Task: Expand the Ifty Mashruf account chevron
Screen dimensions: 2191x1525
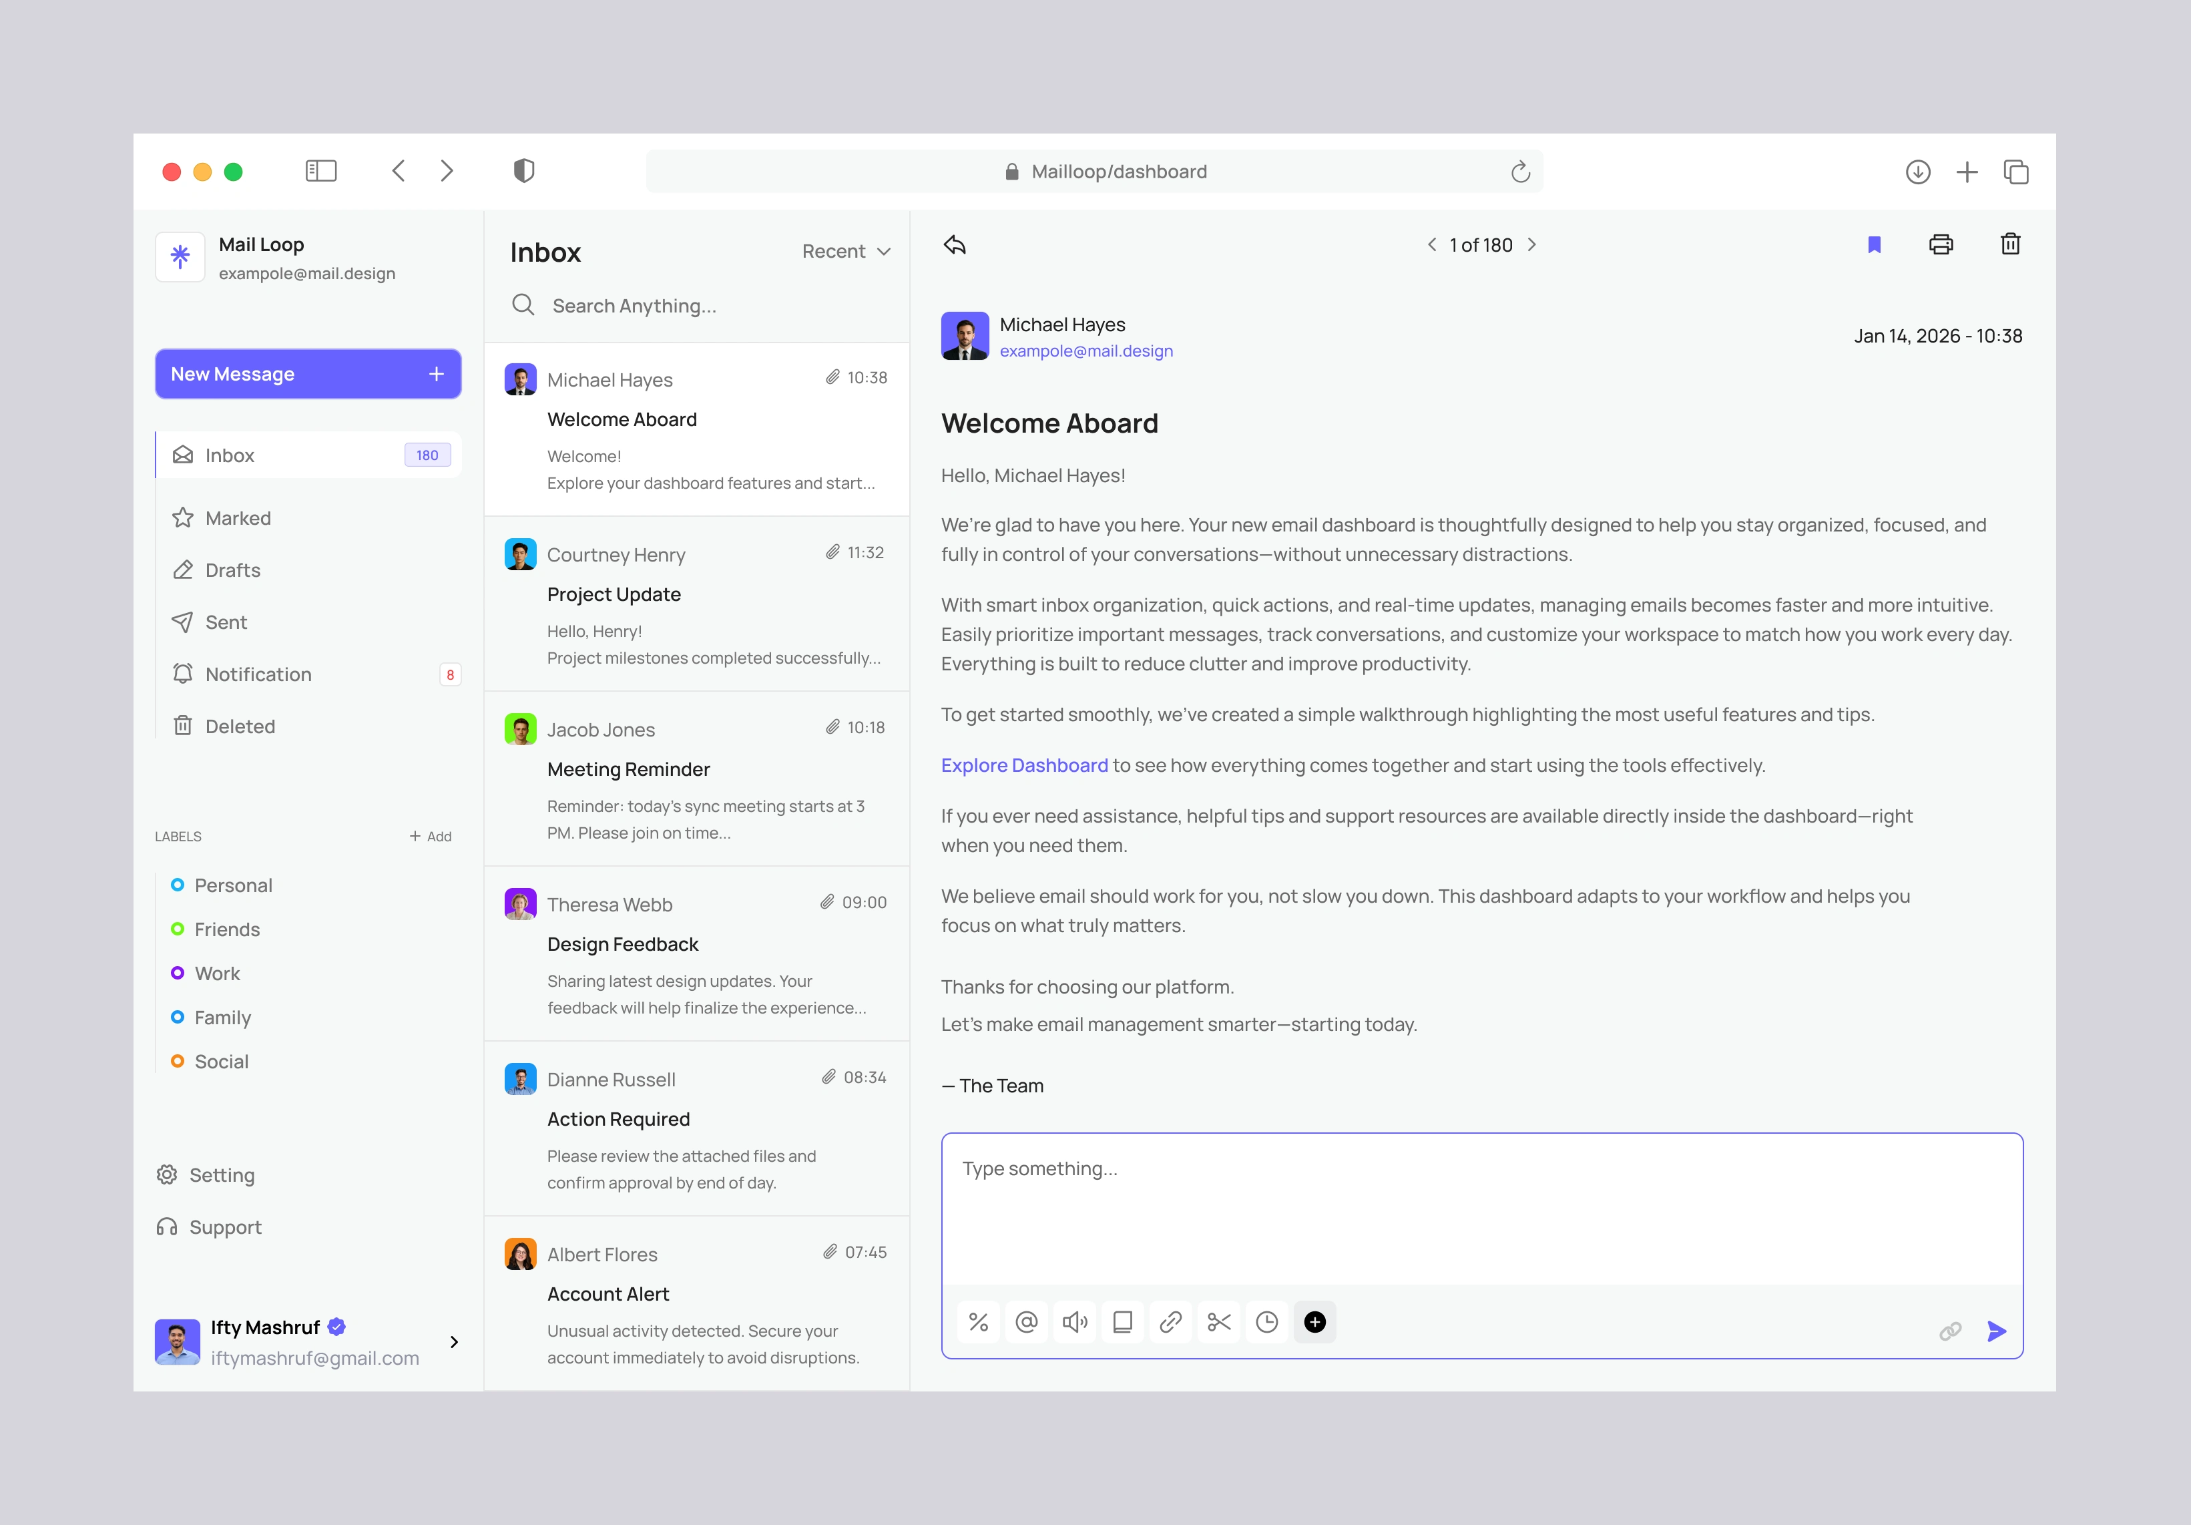Action: [454, 1342]
